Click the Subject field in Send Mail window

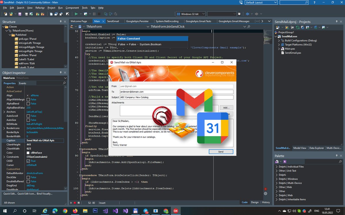(x=176, y=97)
